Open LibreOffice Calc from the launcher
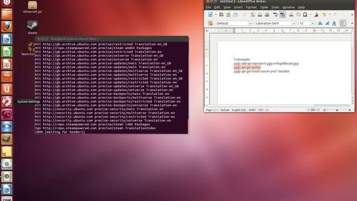This screenshot has height=201, width=357. 7,51
